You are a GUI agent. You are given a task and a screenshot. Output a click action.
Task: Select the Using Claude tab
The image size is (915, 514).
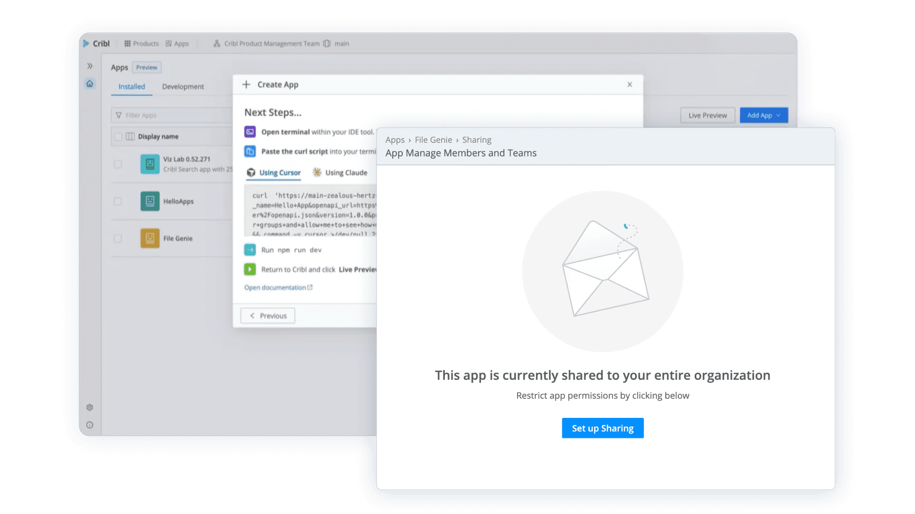coord(340,173)
